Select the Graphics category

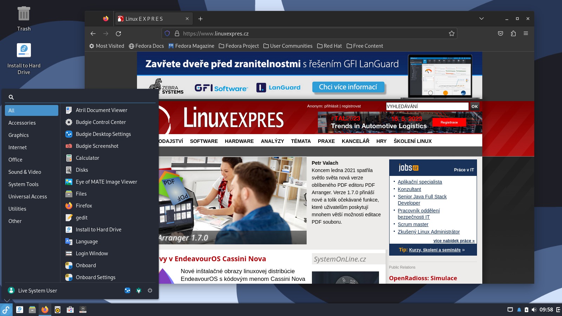(32, 135)
